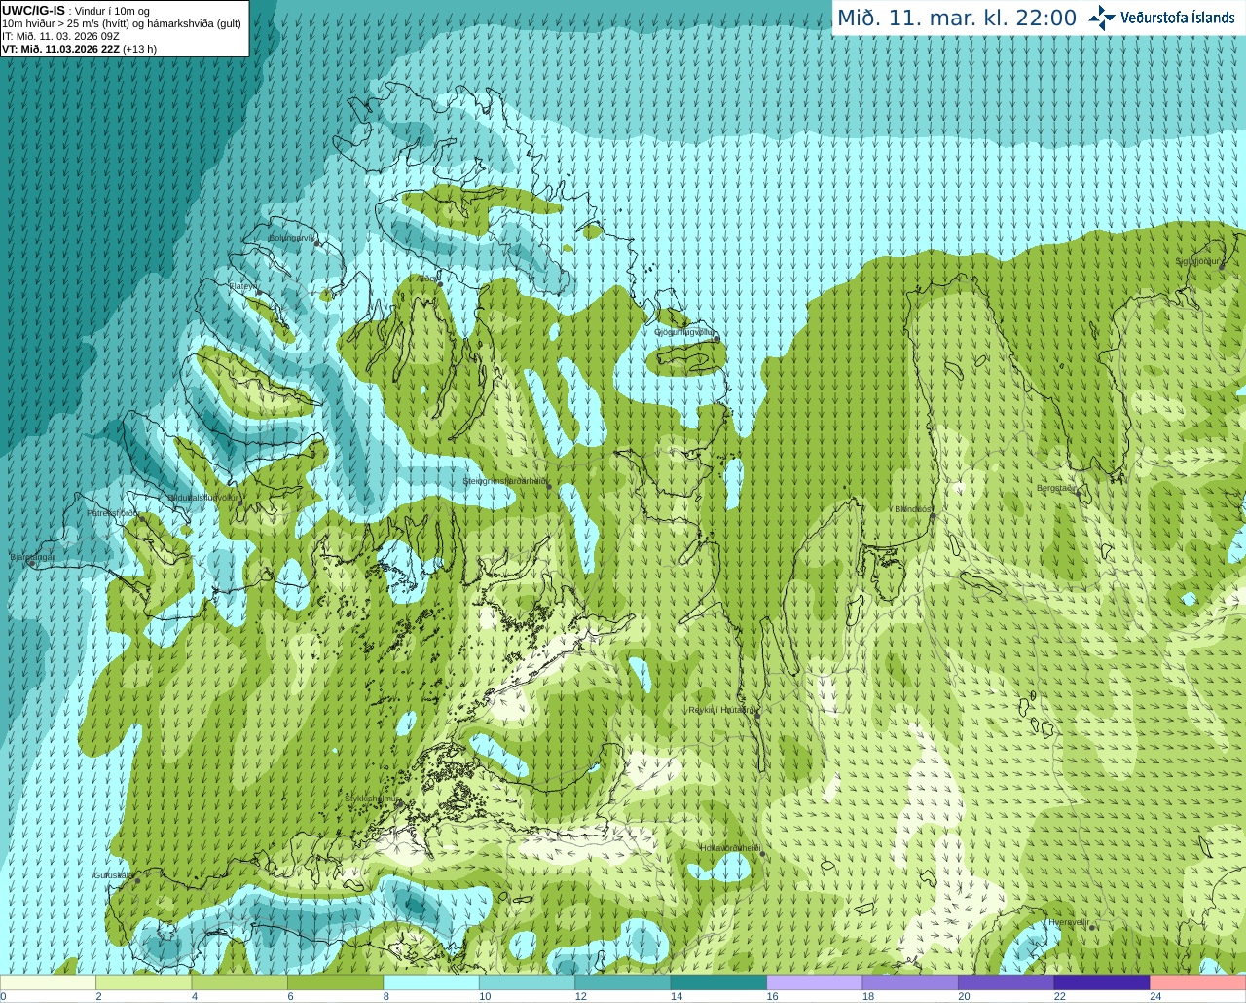The image size is (1246, 1003).
Task: Click the Patreksfjörður station label
Action: (114, 512)
